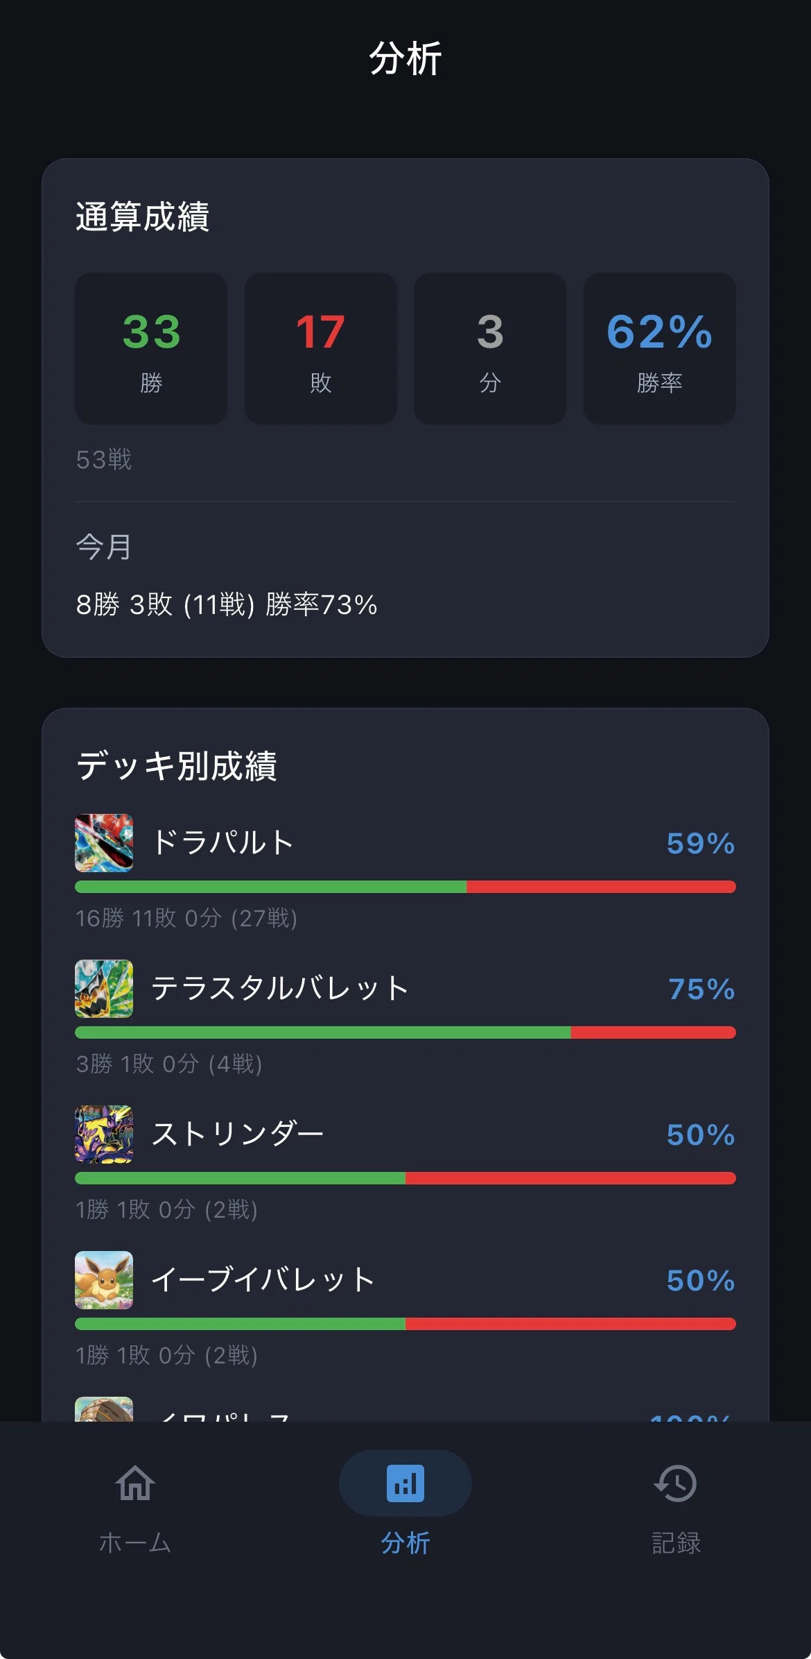Tap the 分析 chart icon
This screenshot has height=1659, width=811.
405,1483
